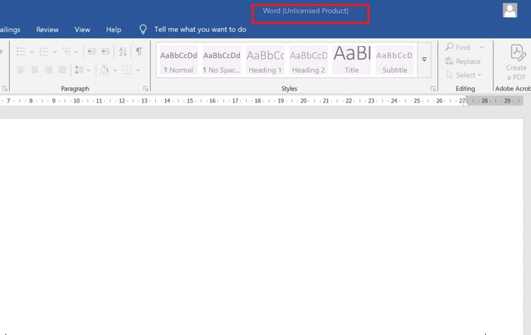531x335 pixels.
Task: Click the Tell me what you want field
Action: [x=200, y=29]
